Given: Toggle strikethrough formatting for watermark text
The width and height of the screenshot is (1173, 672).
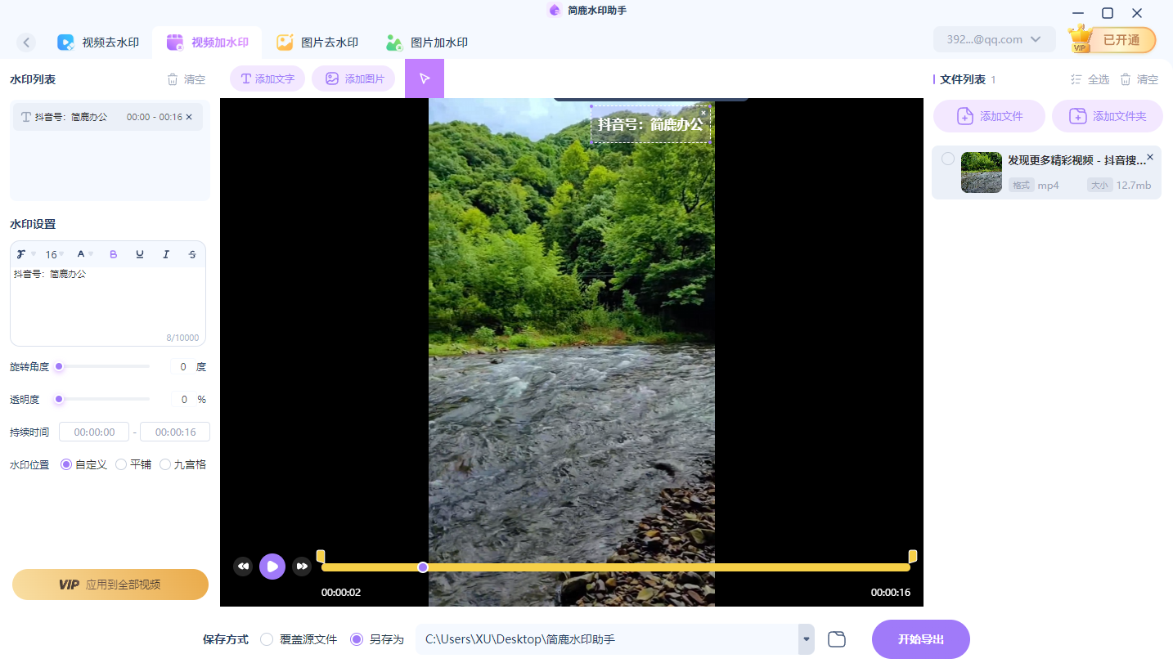Looking at the screenshot, I should [x=192, y=254].
